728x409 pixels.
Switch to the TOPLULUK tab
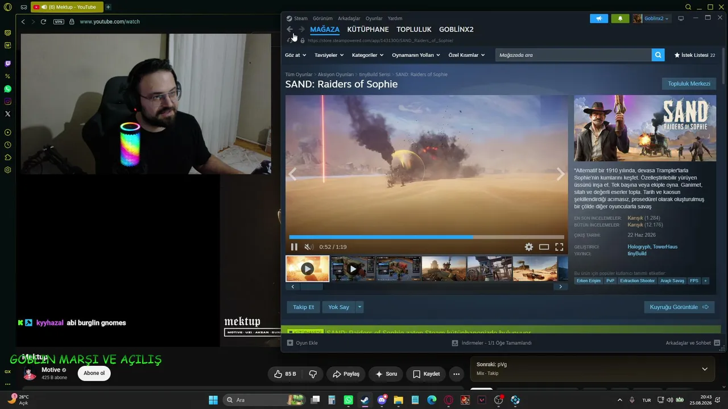coord(414,30)
